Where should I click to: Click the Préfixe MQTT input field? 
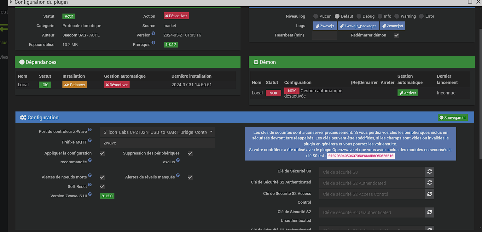point(157,143)
